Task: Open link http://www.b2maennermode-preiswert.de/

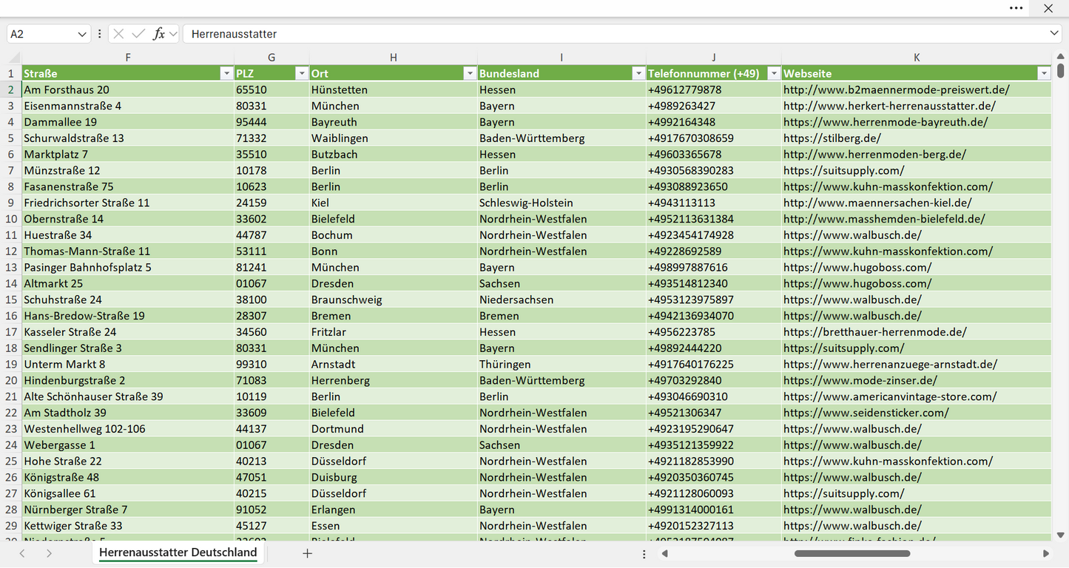Action: coord(897,89)
